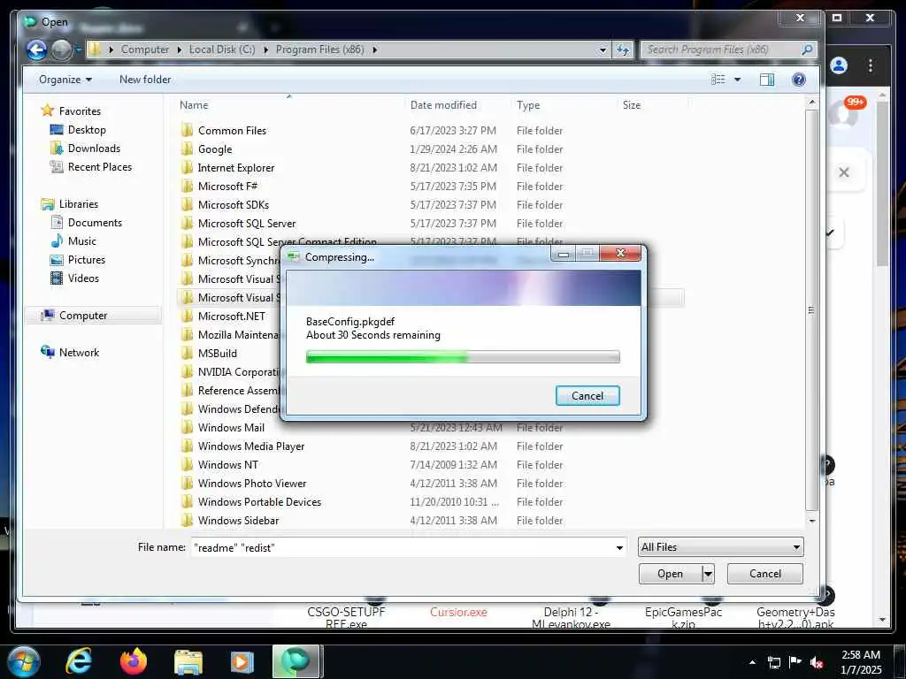
Task: Select the Windows Photo Viewer folder
Action: click(x=252, y=483)
